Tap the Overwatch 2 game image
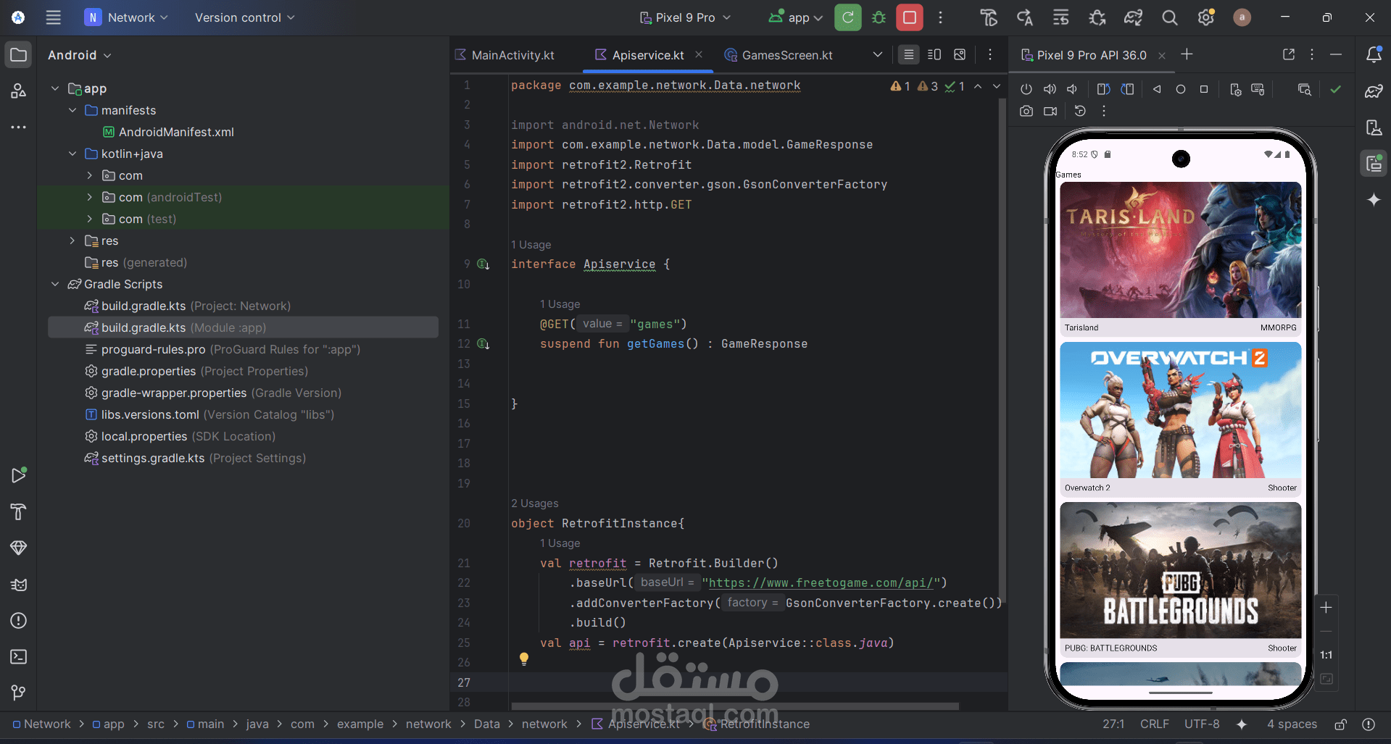Image resolution: width=1391 pixels, height=744 pixels. click(1181, 410)
